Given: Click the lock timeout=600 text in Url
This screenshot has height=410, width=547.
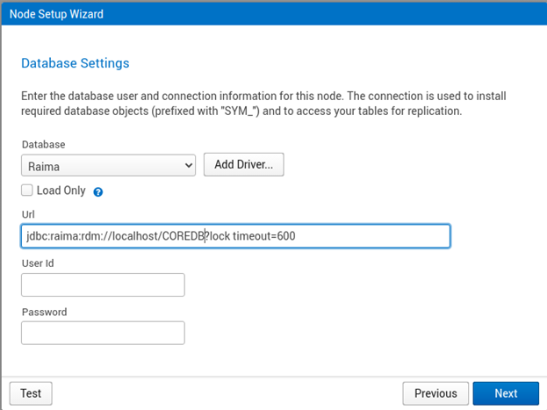Looking at the screenshot, I should pyautogui.click(x=253, y=236).
